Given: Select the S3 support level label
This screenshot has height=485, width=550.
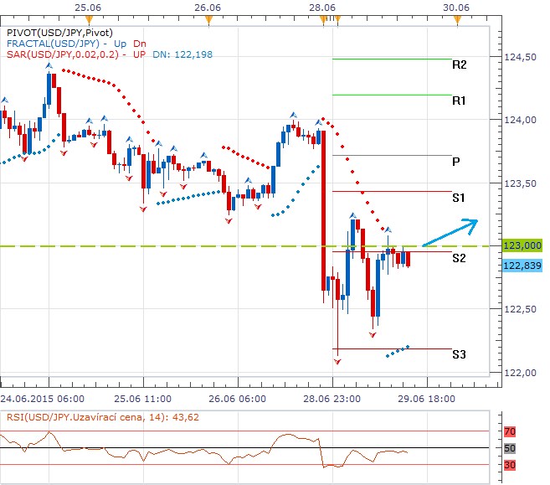Looking at the screenshot, I should point(459,354).
